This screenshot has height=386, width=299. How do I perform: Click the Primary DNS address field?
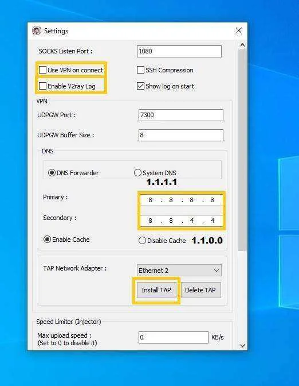(x=182, y=200)
